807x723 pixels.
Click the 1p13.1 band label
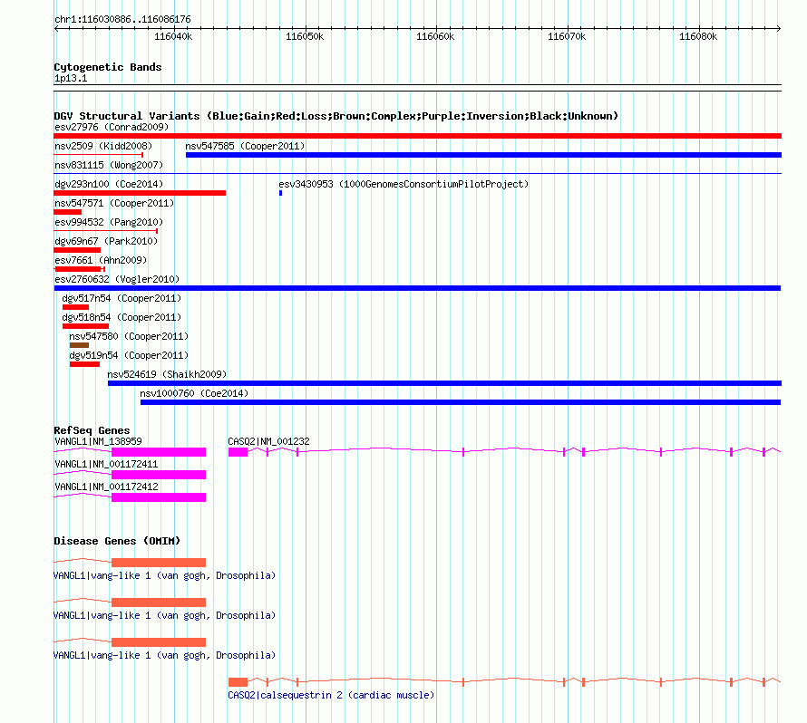[71, 78]
